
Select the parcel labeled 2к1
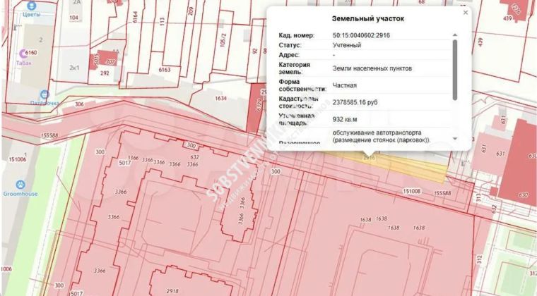pyautogui.click(x=73, y=68)
